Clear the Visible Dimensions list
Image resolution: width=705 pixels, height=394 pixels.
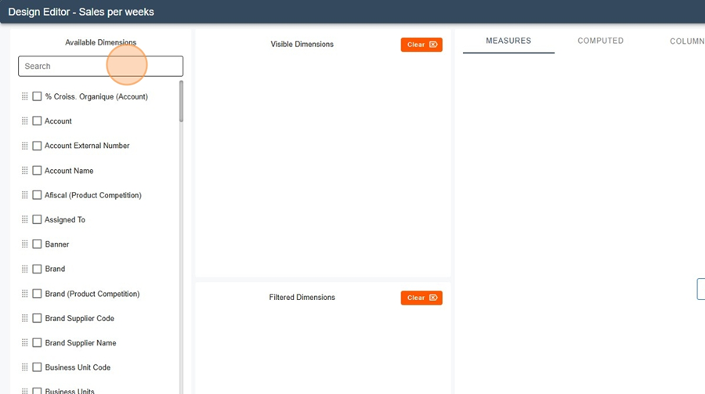(421, 45)
